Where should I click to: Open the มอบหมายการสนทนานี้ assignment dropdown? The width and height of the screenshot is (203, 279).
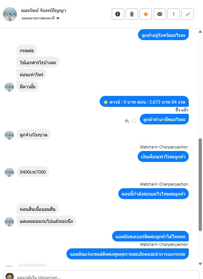41,18
